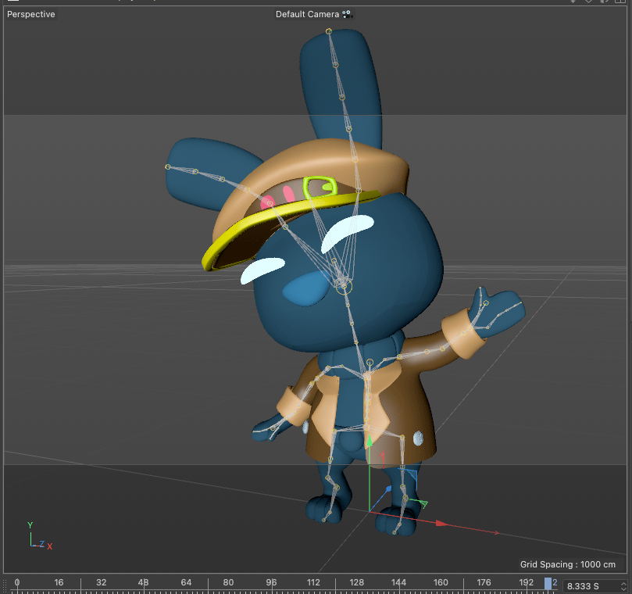This screenshot has width=632, height=594.
Task: Select the chest joint below the neck
Action: tap(370, 363)
